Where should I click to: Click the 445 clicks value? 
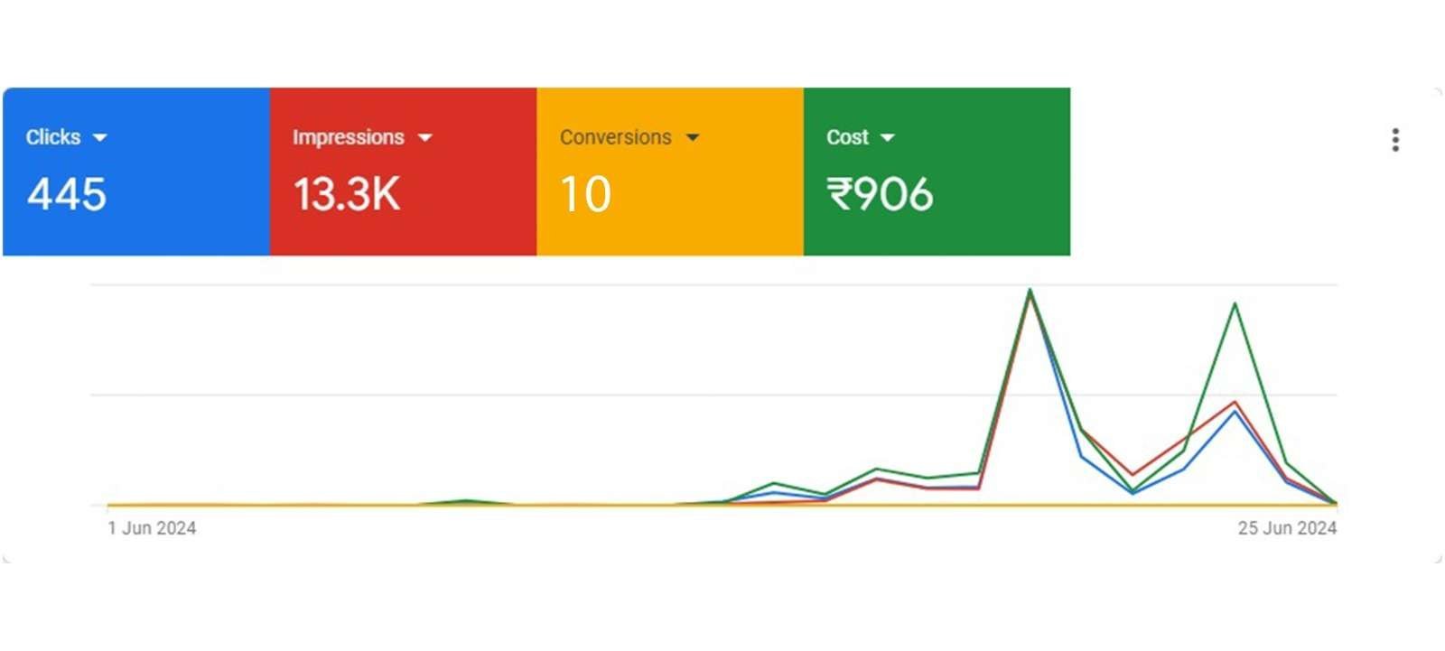coord(67,194)
